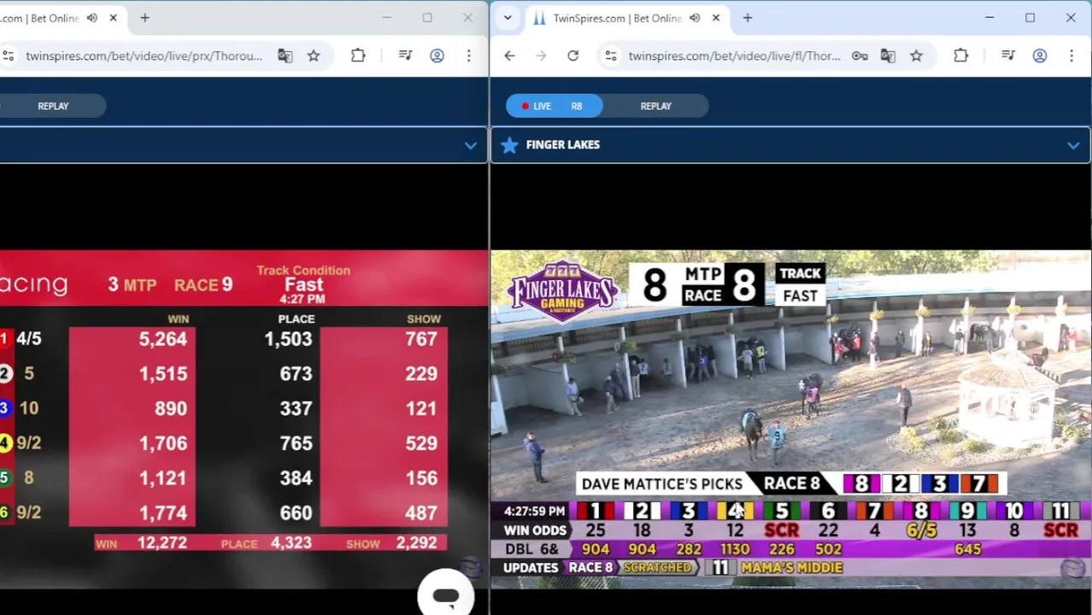Click the DAVE MATTICE'S PICKS banner
Screen dimensions: 1092x615
pos(662,484)
